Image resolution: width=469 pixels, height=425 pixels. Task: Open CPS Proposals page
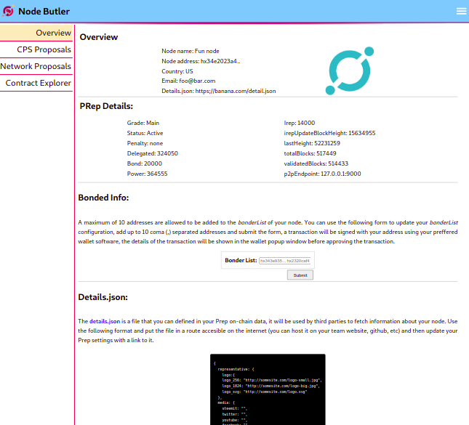point(36,49)
